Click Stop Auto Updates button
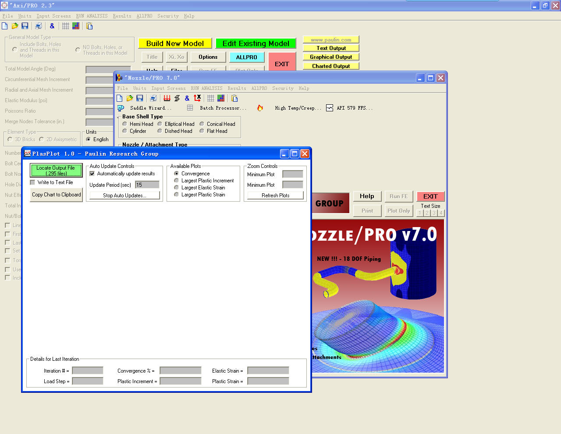The height and width of the screenshot is (434, 561). 125,196
